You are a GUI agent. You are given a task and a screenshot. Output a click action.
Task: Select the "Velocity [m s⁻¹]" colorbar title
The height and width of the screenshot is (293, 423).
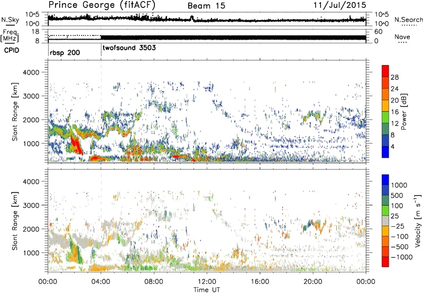(418, 221)
